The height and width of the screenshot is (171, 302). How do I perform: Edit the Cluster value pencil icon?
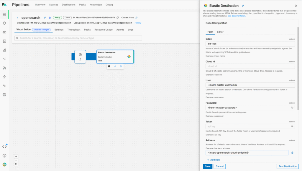[x=137, y=17]
